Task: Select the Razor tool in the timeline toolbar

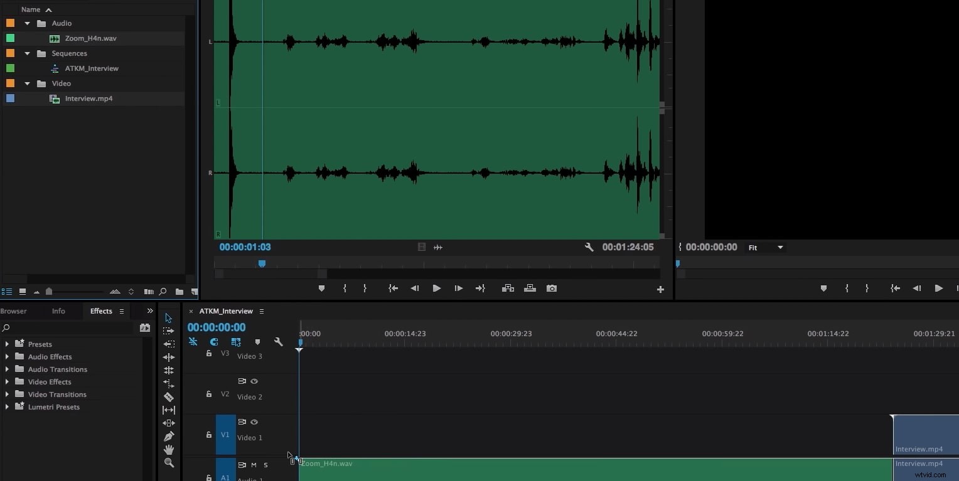Action: (168, 396)
